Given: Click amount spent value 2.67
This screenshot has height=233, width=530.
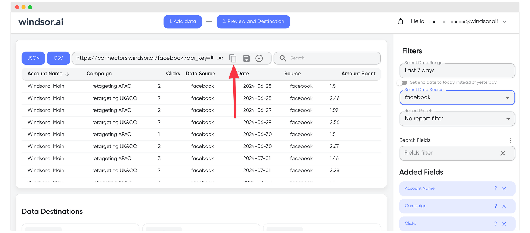Looking at the screenshot, I should pos(334,146).
